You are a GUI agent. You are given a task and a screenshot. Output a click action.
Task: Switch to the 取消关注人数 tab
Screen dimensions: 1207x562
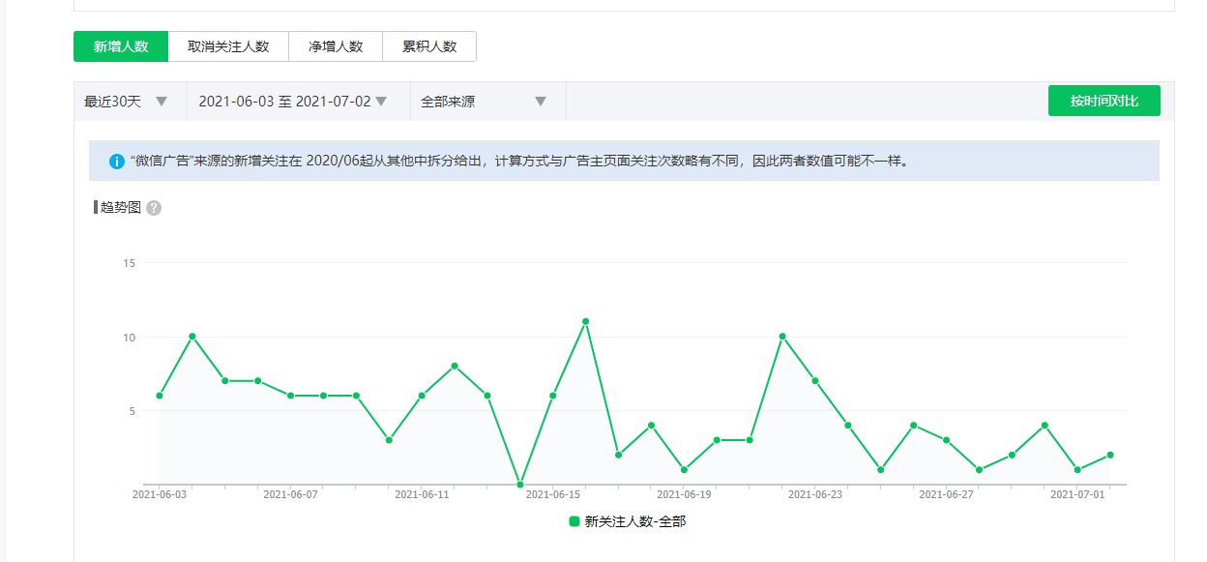pyautogui.click(x=228, y=46)
